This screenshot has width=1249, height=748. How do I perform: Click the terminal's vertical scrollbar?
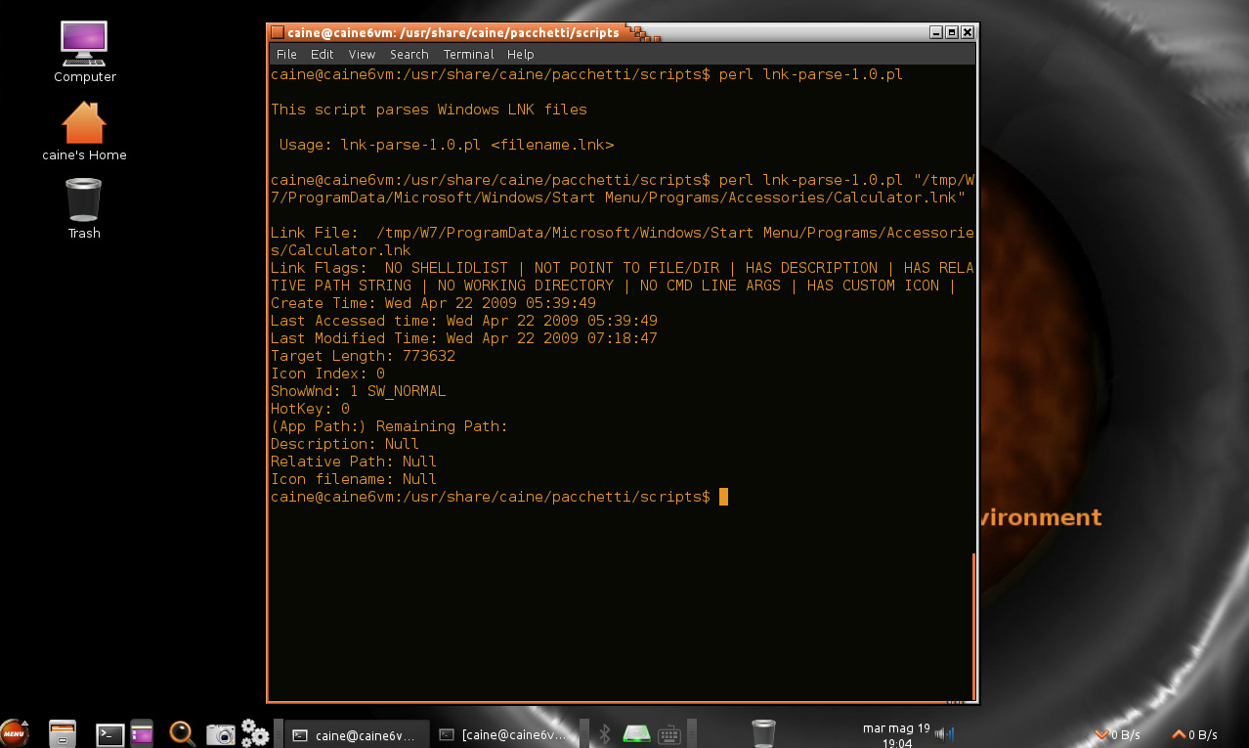[973, 626]
